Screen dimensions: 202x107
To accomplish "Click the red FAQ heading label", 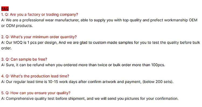I will (5, 9).
